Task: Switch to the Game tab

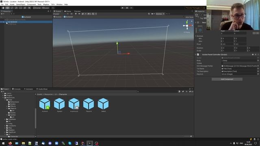Action: [68, 11]
